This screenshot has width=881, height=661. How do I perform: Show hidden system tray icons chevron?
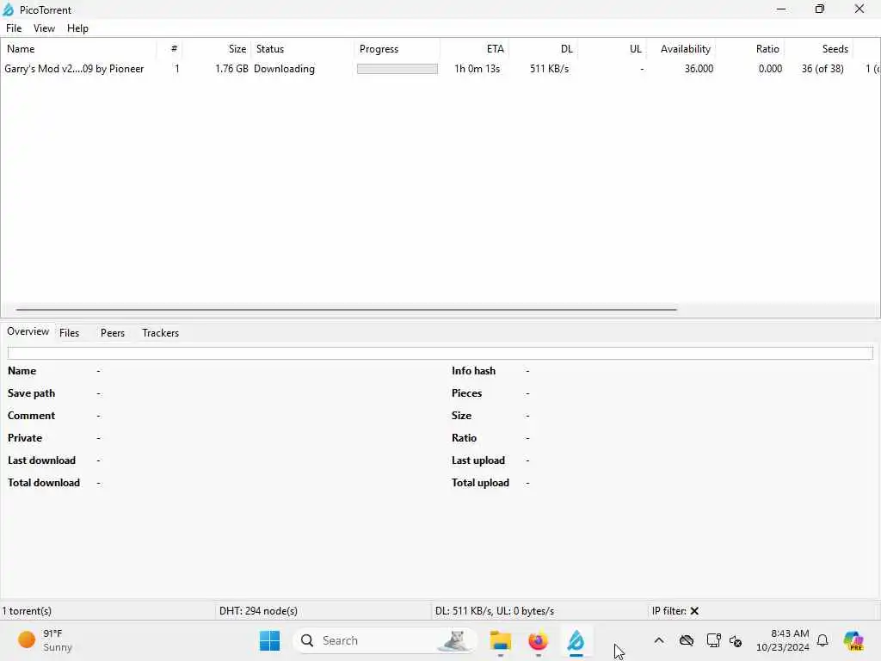[x=659, y=640]
